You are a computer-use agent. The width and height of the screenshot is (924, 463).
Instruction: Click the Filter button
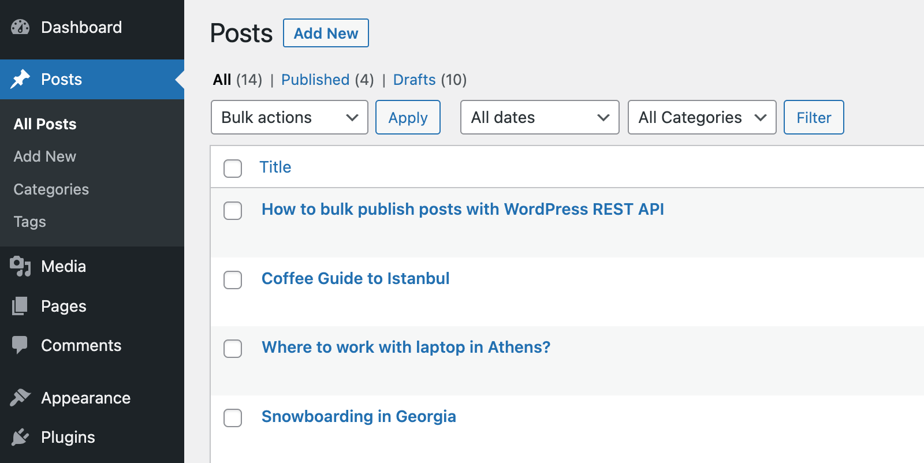tap(813, 117)
